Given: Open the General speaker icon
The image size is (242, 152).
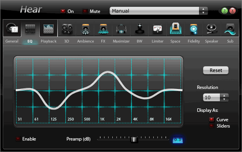Looking at the screenshot, I should (x=12, y=28).
